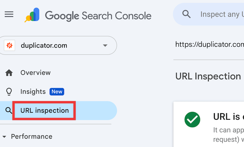Click the URL inspection sidebar magnifier icon
The width and height of the screenshot is (244, 147).
coord(9,111)
